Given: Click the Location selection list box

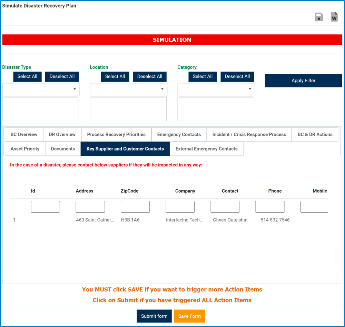Looking at the screenshot, I should pyautogui.click(x=128, y=109).
